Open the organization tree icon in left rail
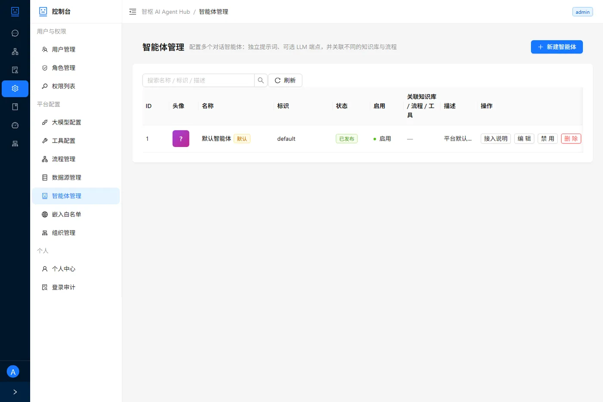The height and width of the screenshot is (402, 603). coord(15,144)
